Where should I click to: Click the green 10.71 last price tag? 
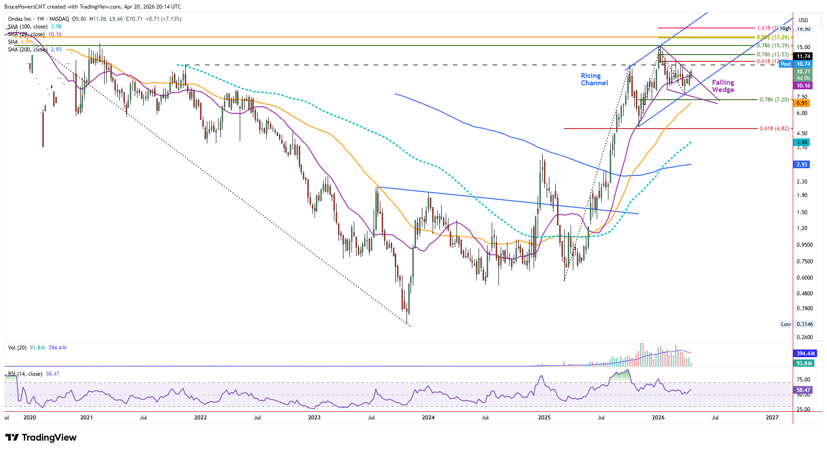pos(803,72)
